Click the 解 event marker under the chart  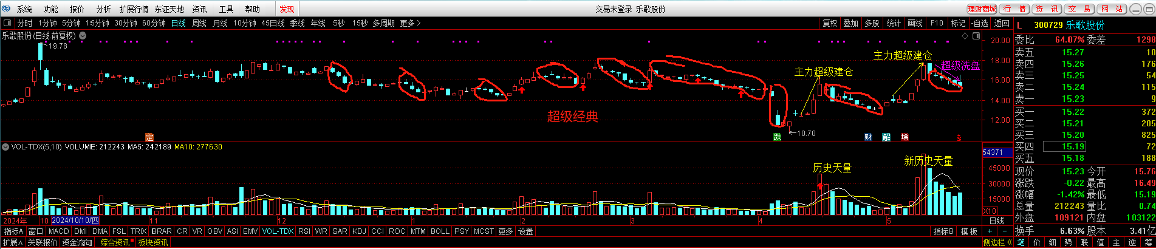point(886,137)
